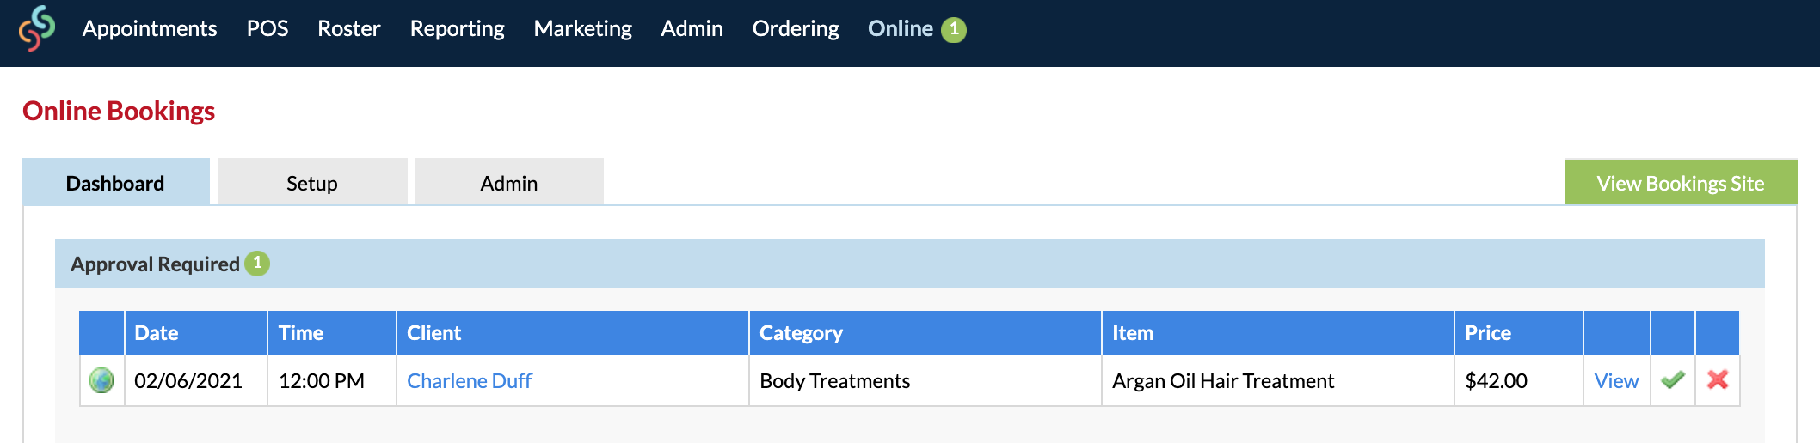Select the Dashboard tab
The width and height of the screenshot is (1820, 443).
tap(116, 182)
